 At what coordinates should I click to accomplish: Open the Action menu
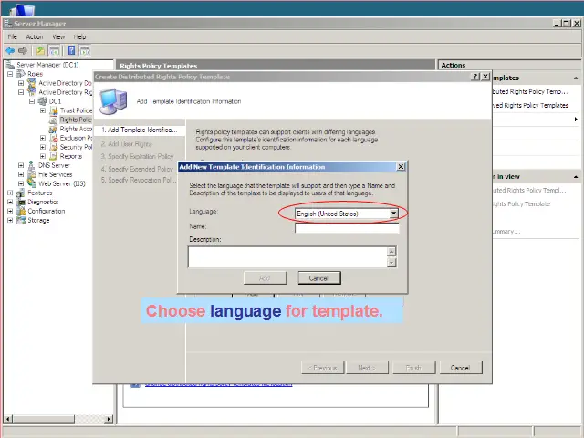pos(35,36)
